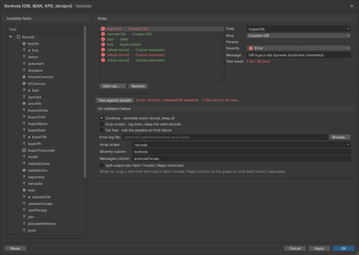This screenshot has width=359, height=255.
Task: Select Continue - annotate every record option
Action: pos(101,118)
